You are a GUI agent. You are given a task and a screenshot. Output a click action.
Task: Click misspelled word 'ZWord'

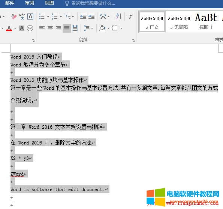17,174
